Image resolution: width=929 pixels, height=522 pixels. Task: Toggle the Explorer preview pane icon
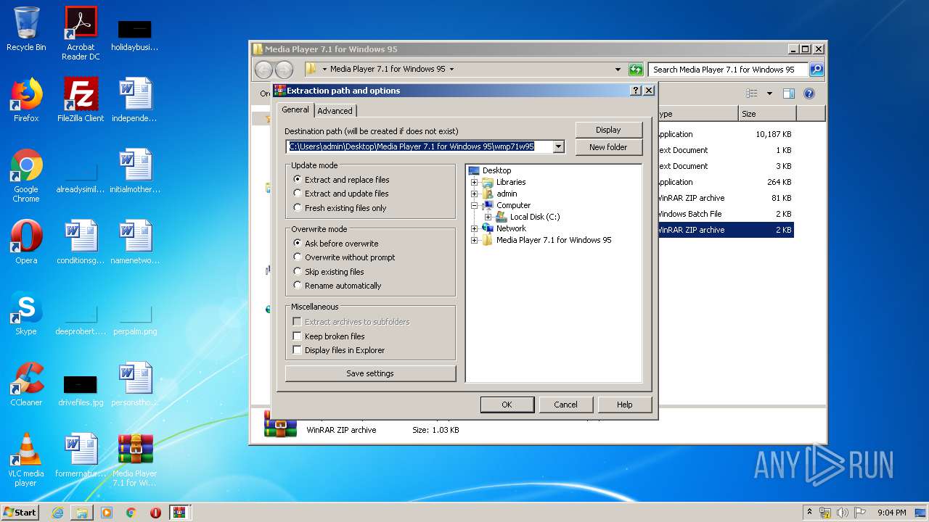coord(789,94)
